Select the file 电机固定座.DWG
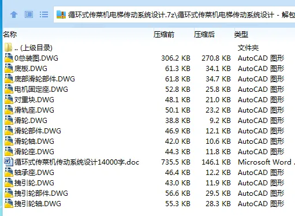295x216 pixels. click(41, 90)
